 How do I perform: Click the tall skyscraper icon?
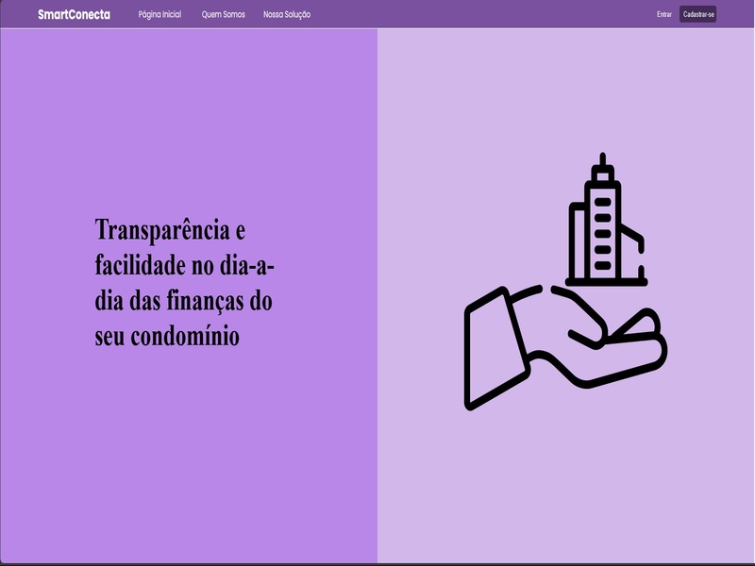click(x=602, y=222)
